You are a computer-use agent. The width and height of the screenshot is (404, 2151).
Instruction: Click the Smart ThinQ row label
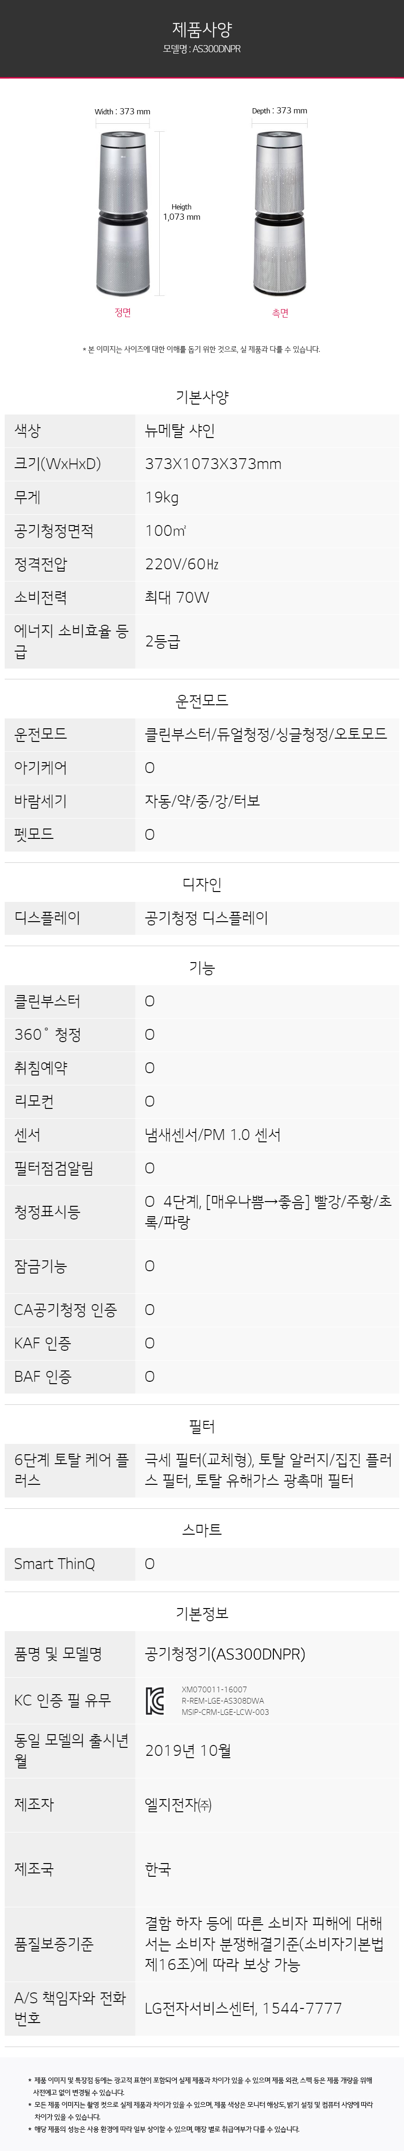click(x=54, y=1564)
